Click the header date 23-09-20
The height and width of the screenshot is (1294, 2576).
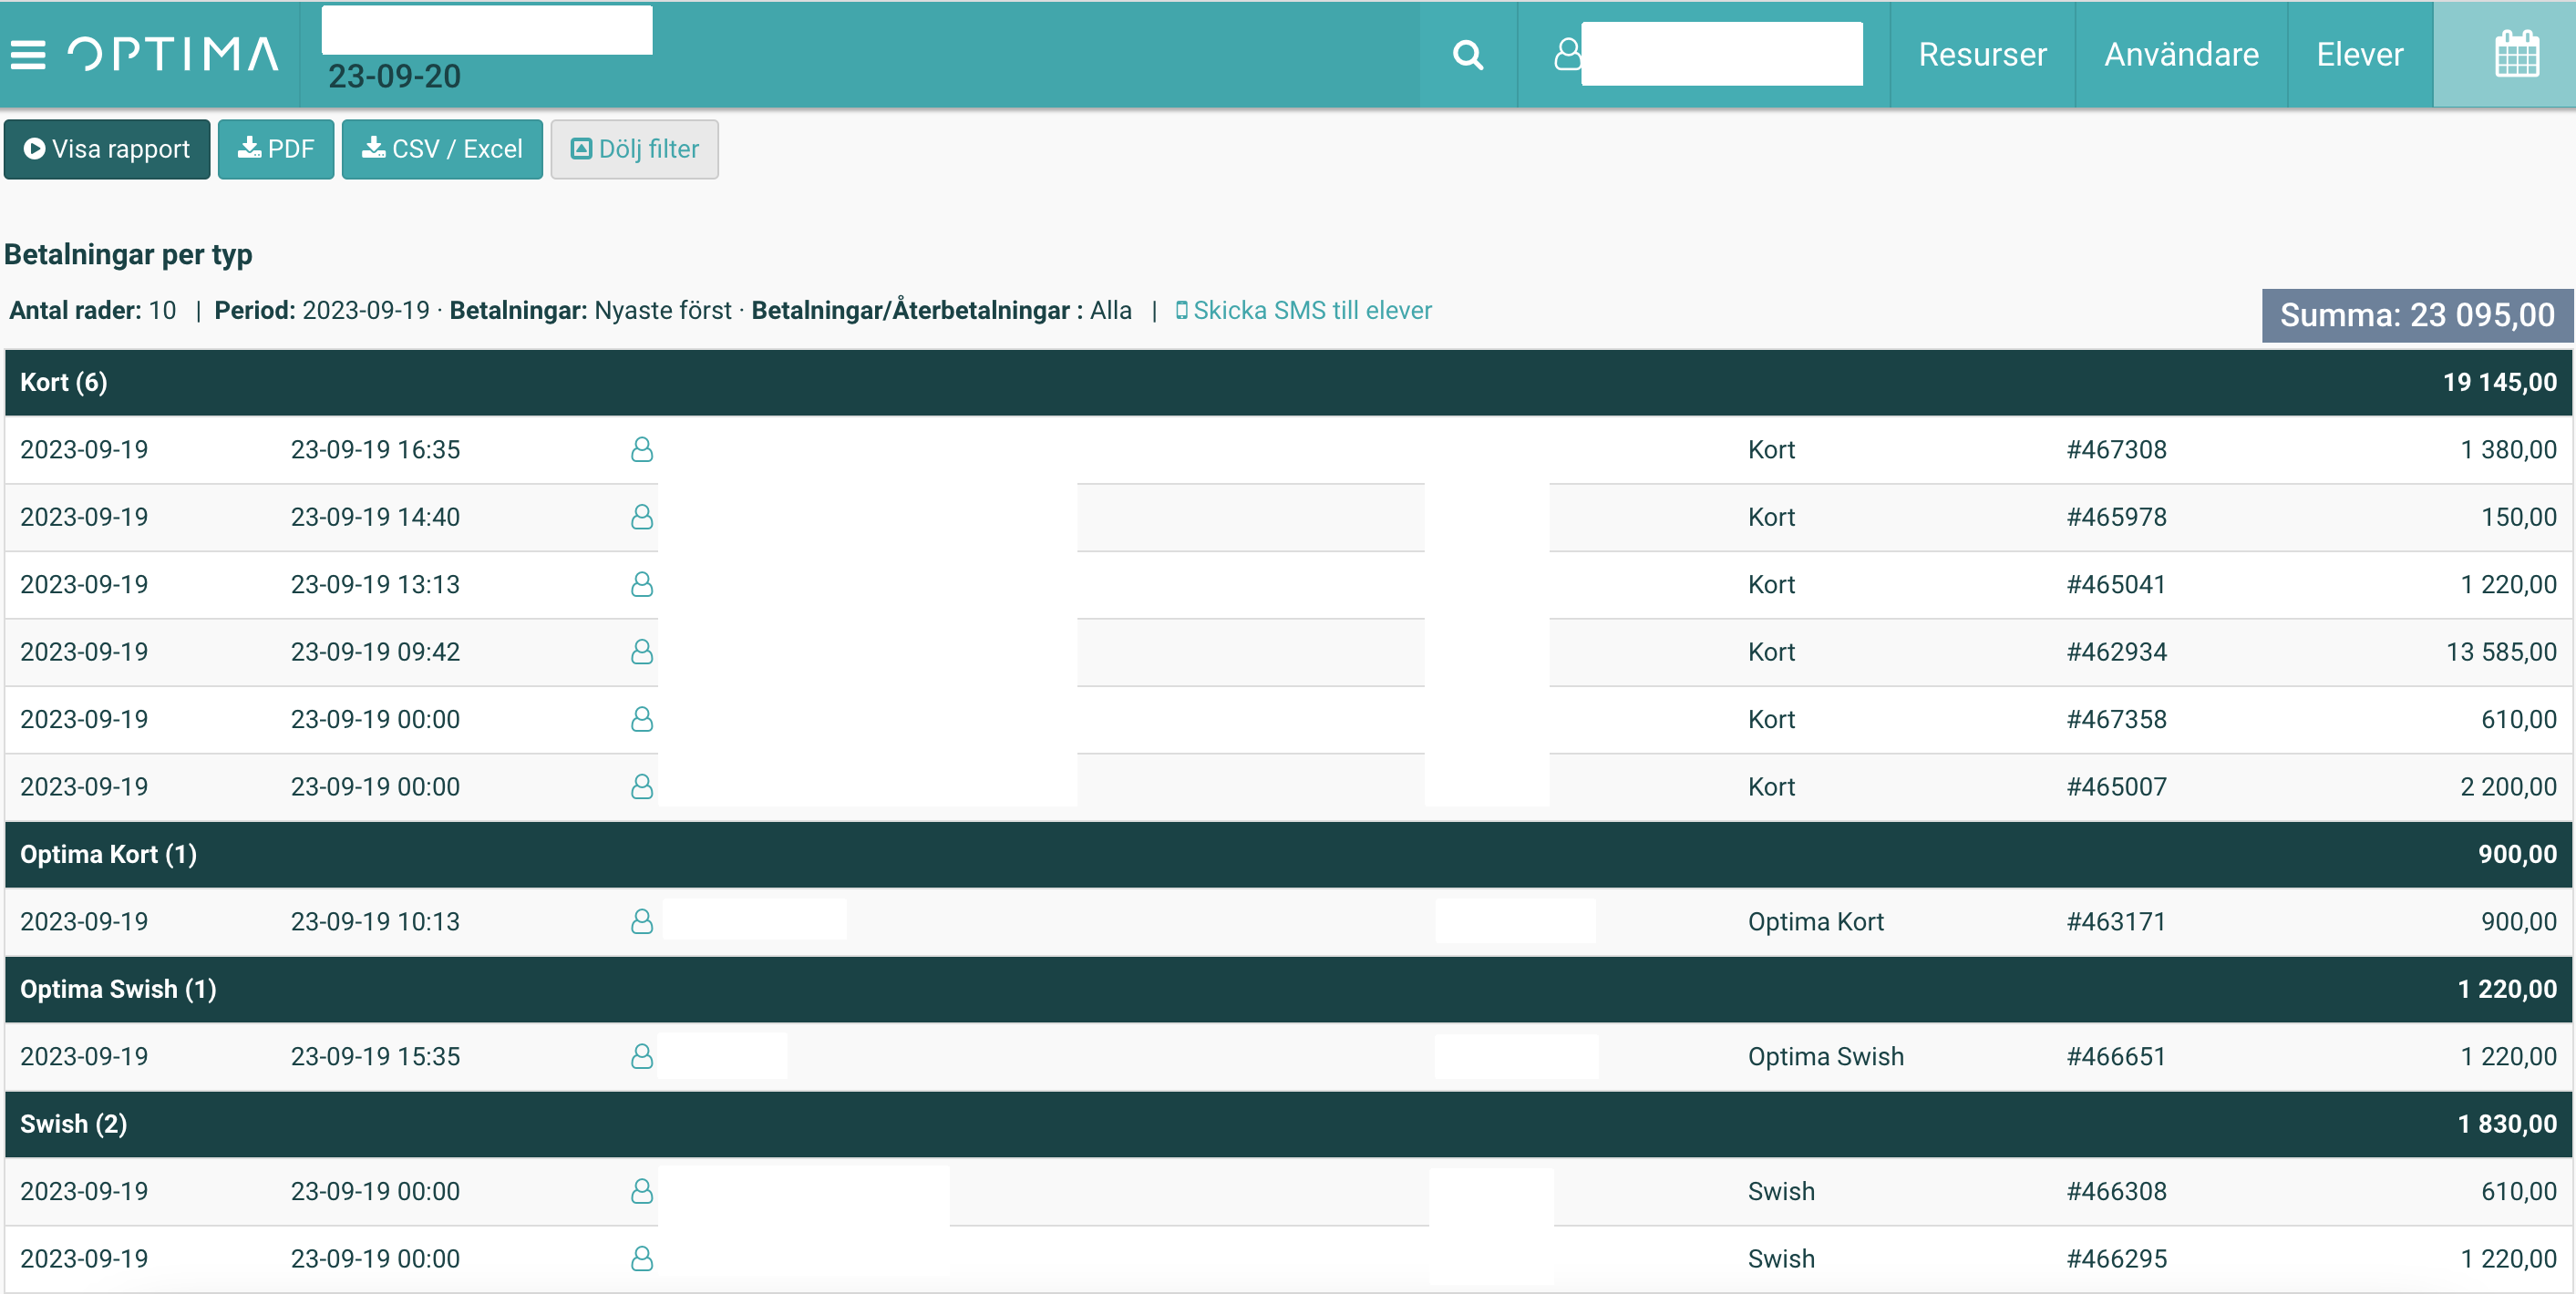coord(394,76)
